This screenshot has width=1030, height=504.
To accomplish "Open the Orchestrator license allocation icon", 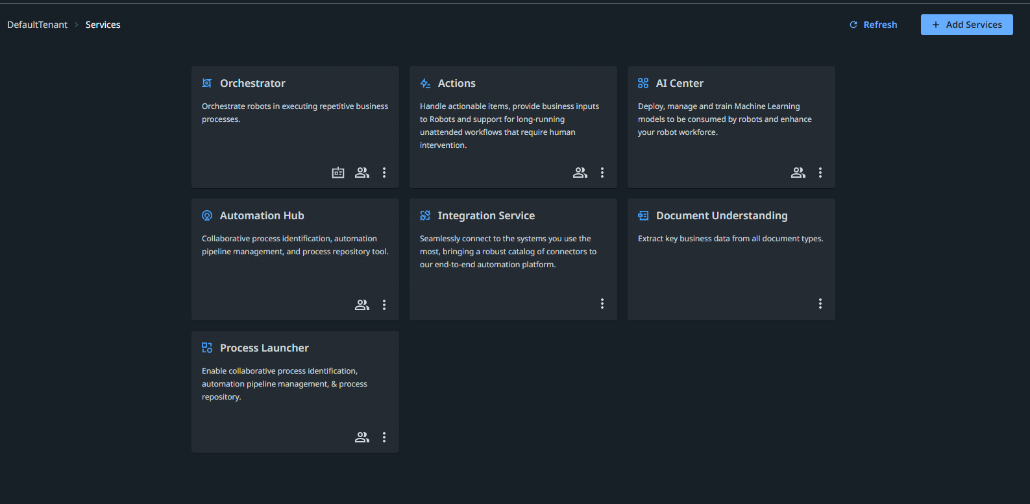I will tap(338, 173).
